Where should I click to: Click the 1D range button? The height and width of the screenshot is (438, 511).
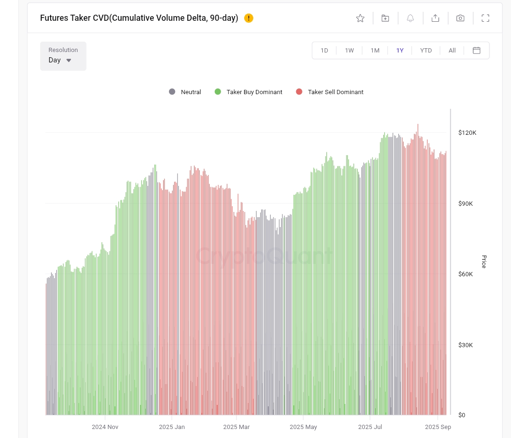point(325,50)
